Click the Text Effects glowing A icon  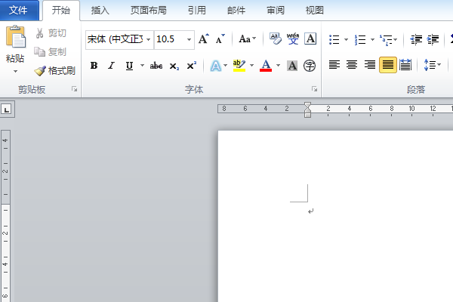(215, 66)
